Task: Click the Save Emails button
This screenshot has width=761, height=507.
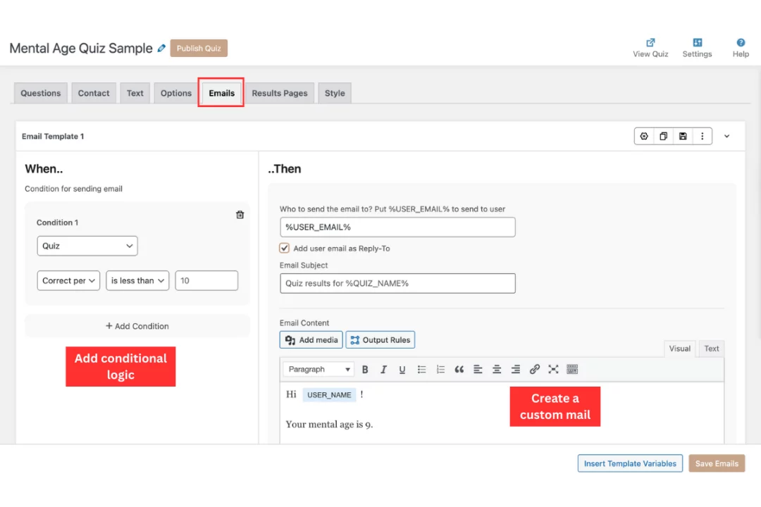Action: (x=717, y=463)
